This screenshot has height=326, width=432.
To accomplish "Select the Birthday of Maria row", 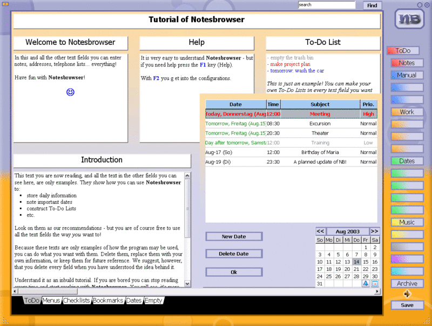I will 291,152.
